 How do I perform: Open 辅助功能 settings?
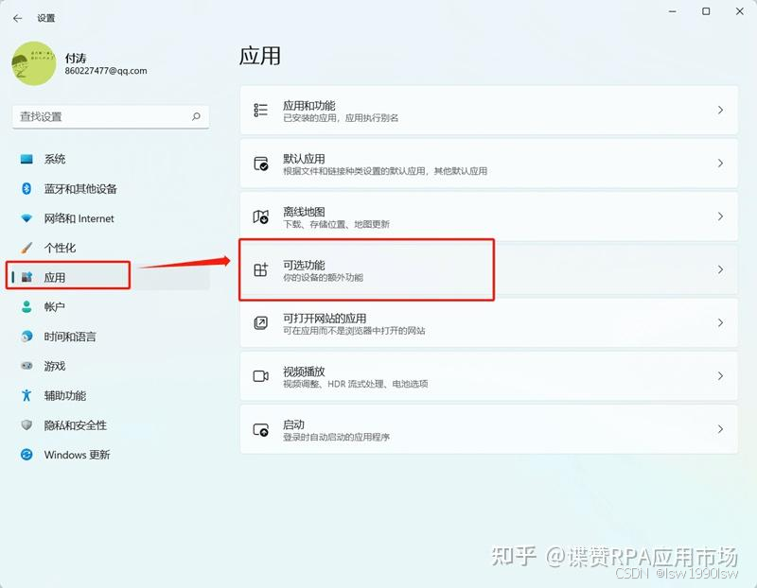click(x=111, y=395)
